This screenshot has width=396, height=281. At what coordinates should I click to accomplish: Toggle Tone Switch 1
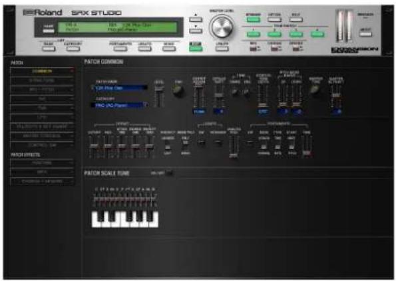(x=254, y=34)
